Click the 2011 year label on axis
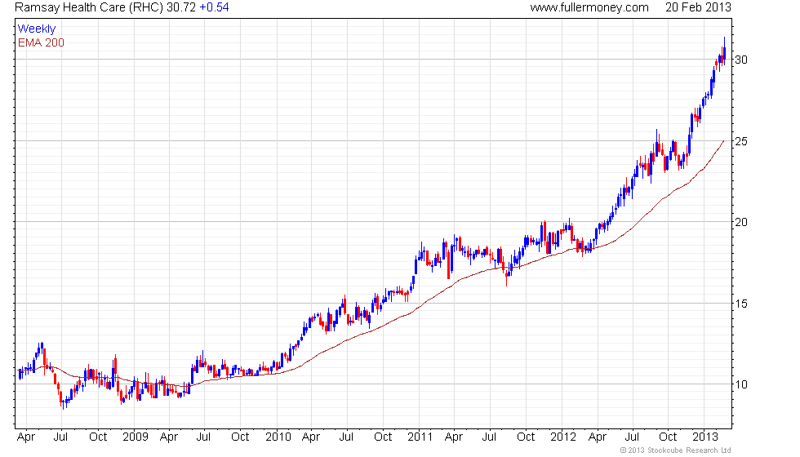Screen dimensions: 800x457 click(x=420, y=437)
